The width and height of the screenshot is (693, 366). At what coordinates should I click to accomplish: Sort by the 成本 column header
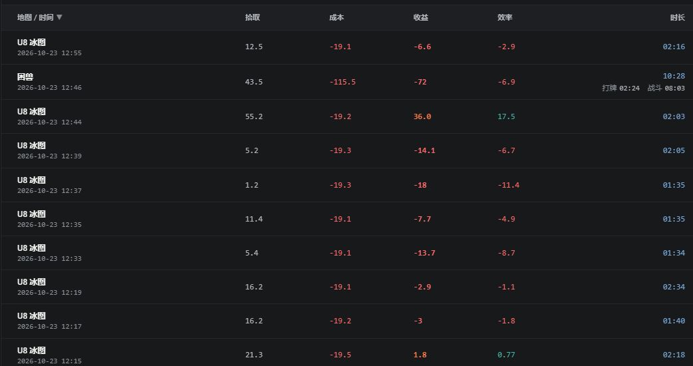(x=337, y=18)
